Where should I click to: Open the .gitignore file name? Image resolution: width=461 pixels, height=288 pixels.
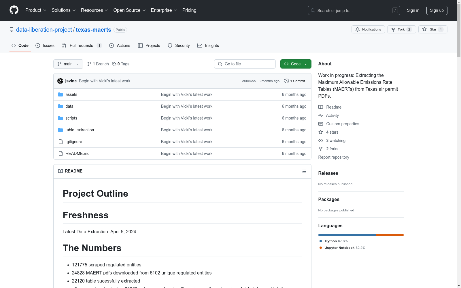[x=74, y=142]
